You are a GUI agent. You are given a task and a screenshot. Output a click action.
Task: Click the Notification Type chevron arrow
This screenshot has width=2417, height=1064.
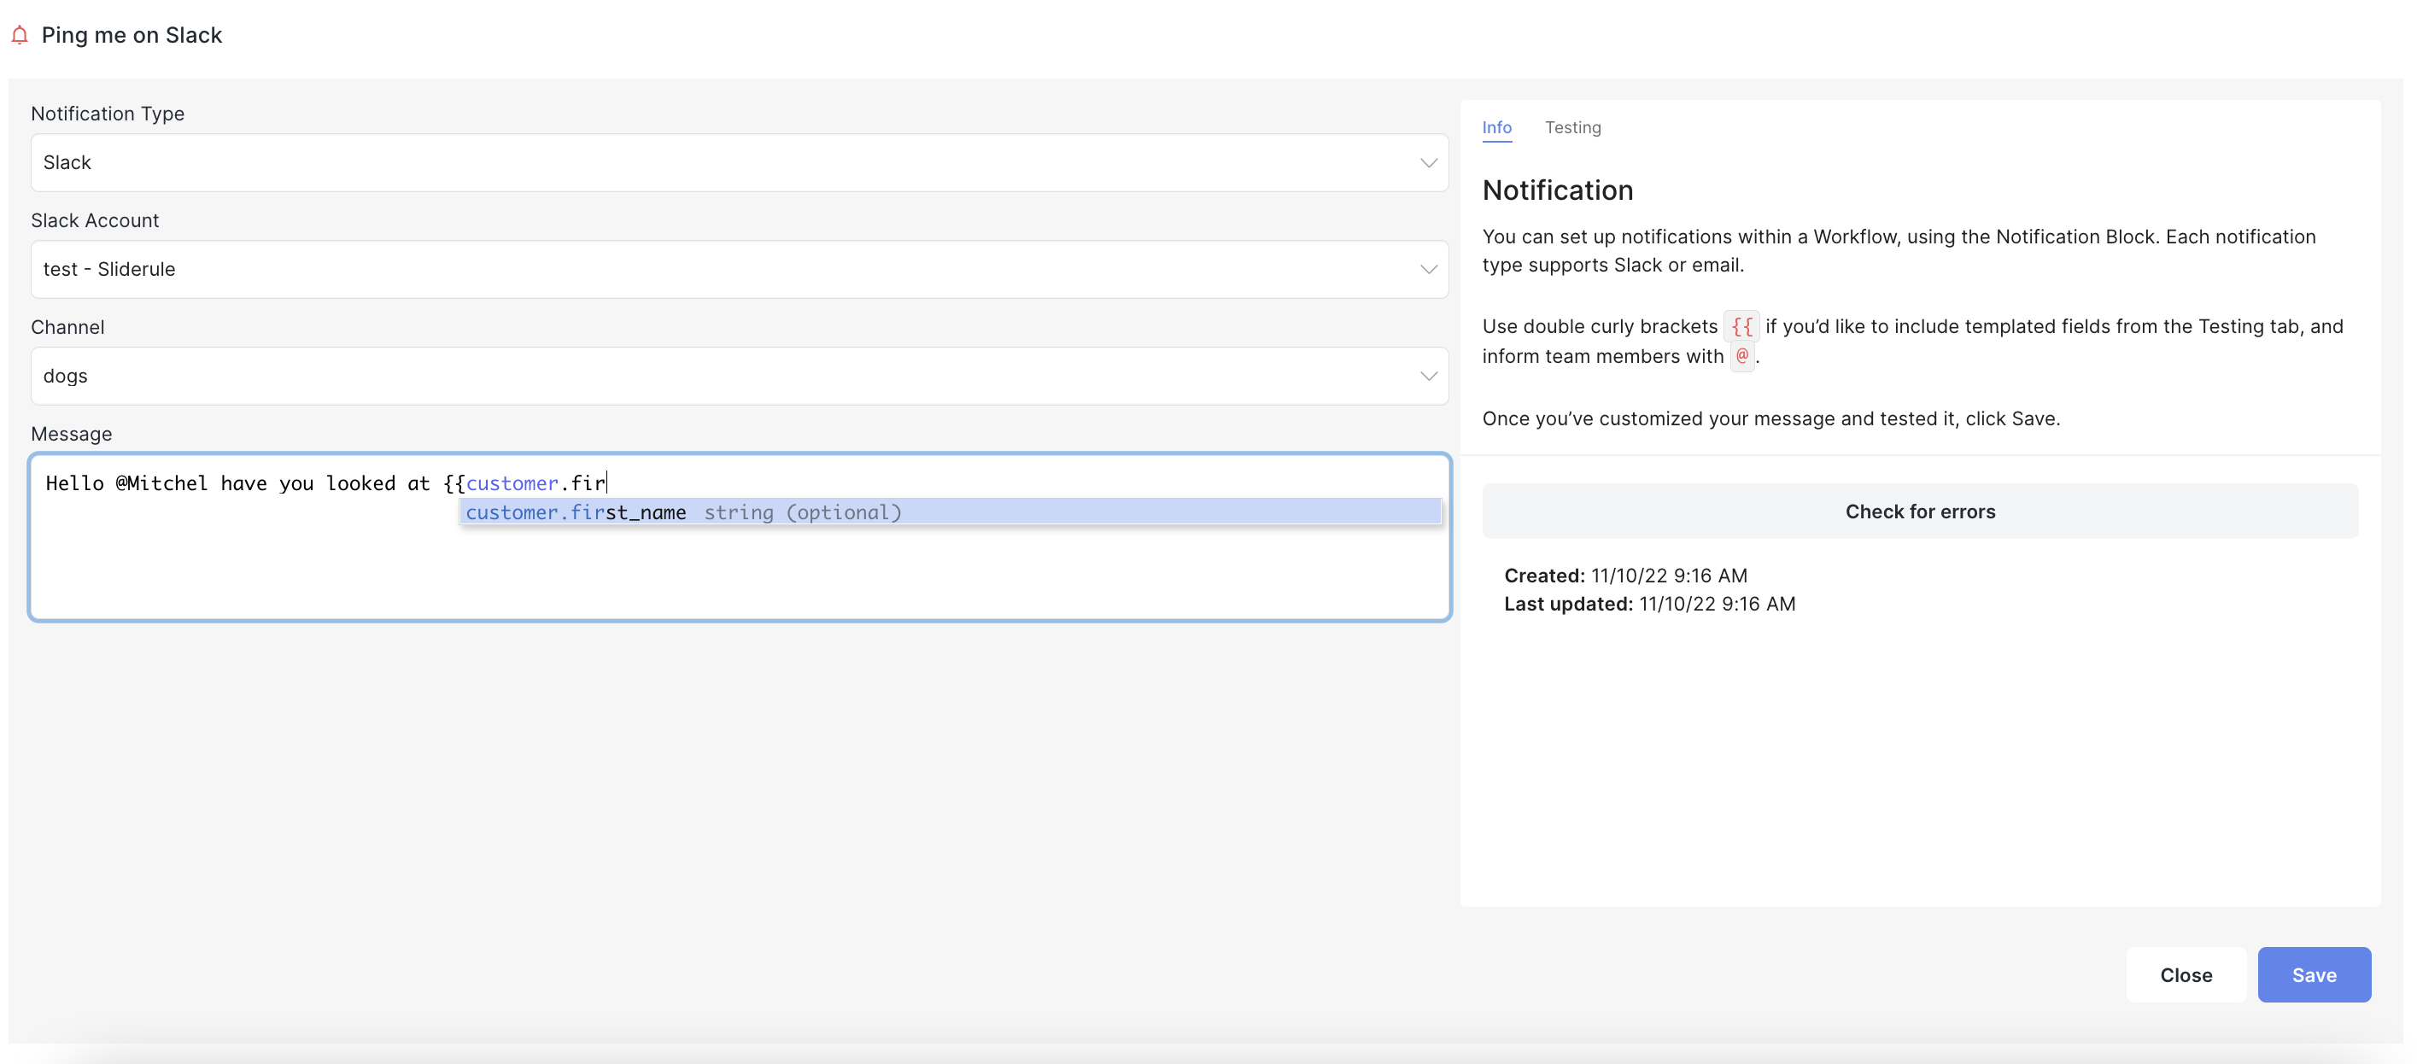[x=1428, y=163]
